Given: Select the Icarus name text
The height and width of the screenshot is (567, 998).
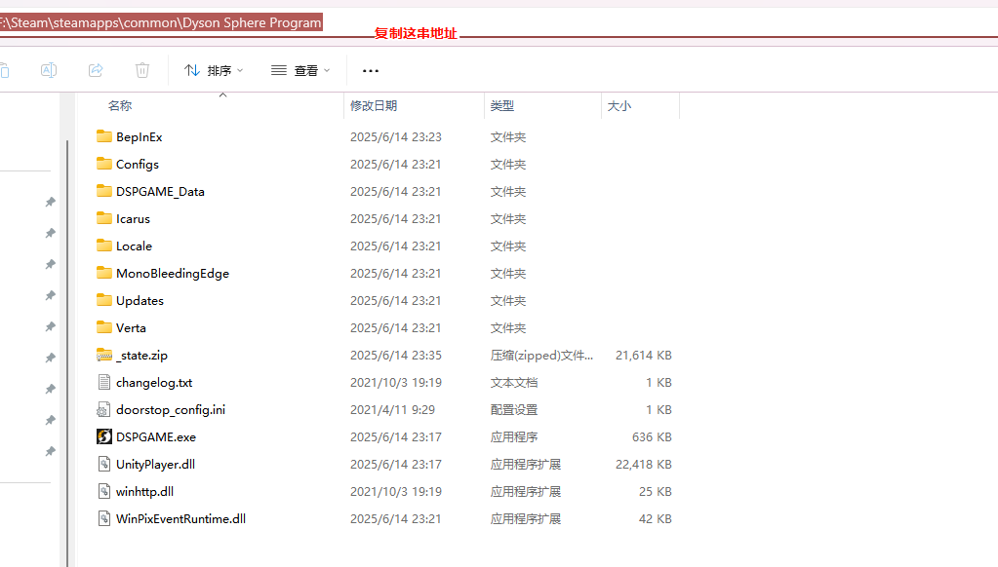Looking at the screenshot, I should [133, 218].
